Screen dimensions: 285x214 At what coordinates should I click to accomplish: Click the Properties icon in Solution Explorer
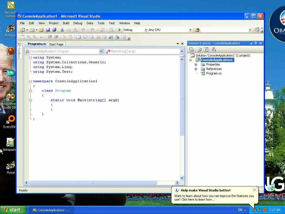tap(191, 49)
